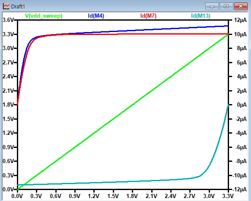Click the 12µA right axis label
The height and width of the screenshot is (201, 251).
[x=240, y=20]
